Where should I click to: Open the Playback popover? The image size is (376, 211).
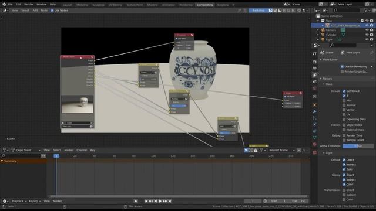[19, 201]
